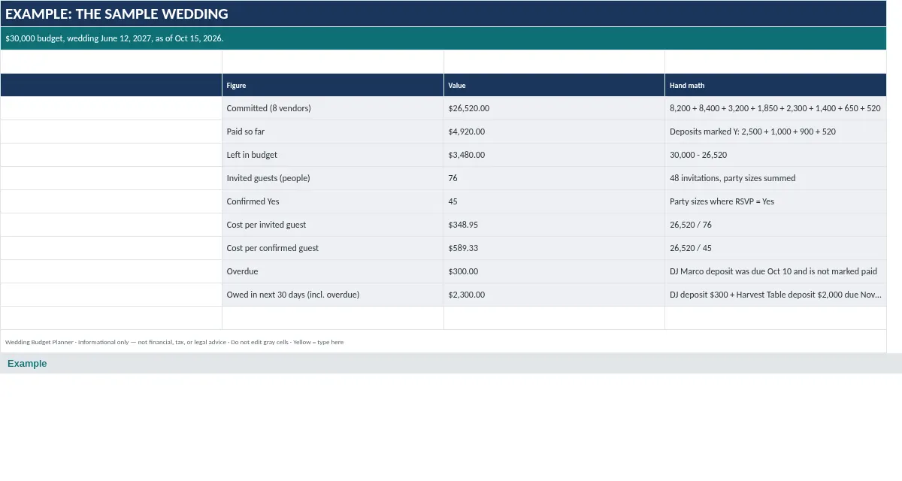The height and width of the screenshot is (481, 902).
Task: Select the 'Owed in next 30 days' cell
Action: [333, 295]
